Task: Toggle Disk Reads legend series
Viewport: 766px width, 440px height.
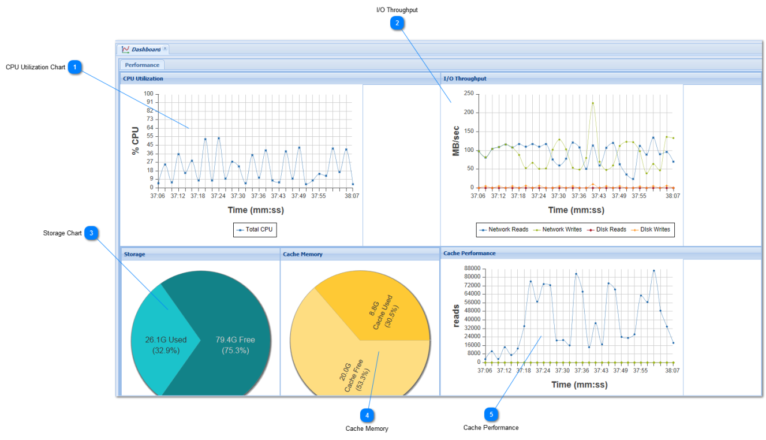Action: click(x=607, y=230)
